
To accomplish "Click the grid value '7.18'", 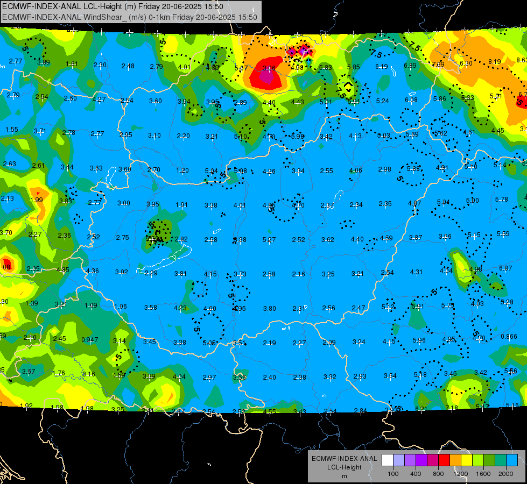I will pyautogui.click(x=452, y=408).
